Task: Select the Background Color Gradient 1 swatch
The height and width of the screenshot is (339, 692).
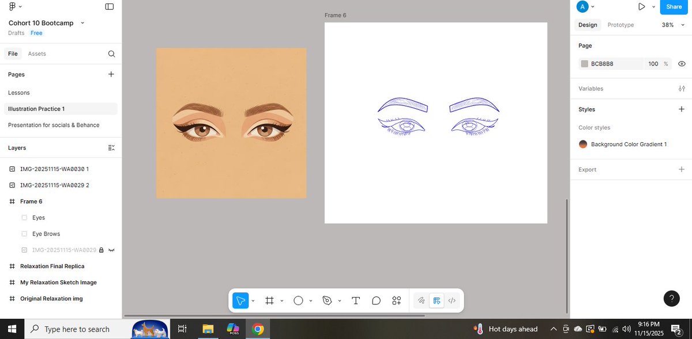Action: pos(583,144)
